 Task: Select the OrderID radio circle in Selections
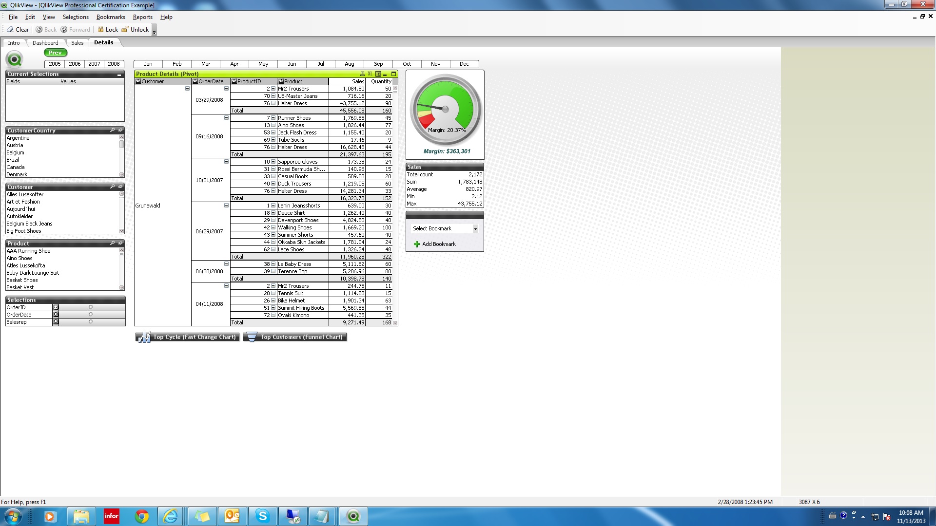tap(91, 307)
